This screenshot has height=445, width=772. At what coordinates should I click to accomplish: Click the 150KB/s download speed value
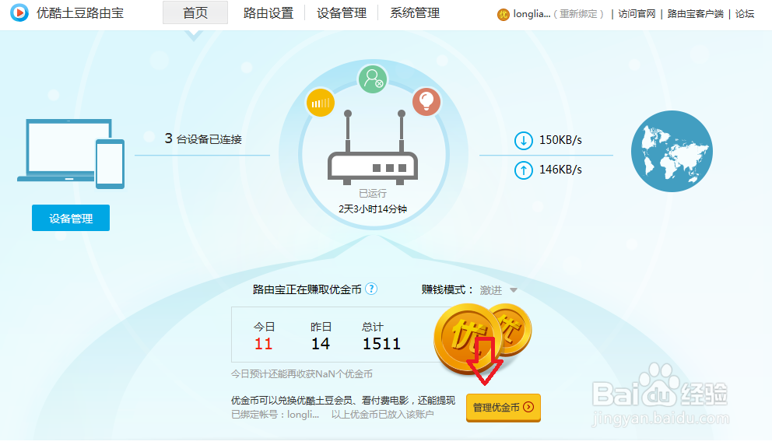click(560, 140)
